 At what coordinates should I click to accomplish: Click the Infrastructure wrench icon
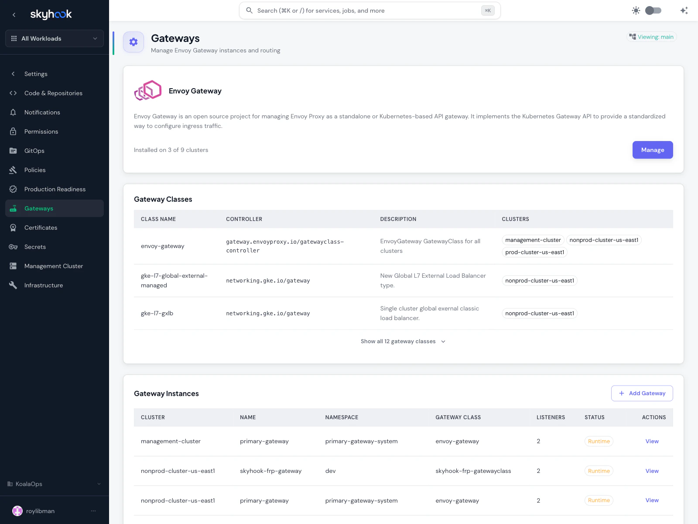13,285
